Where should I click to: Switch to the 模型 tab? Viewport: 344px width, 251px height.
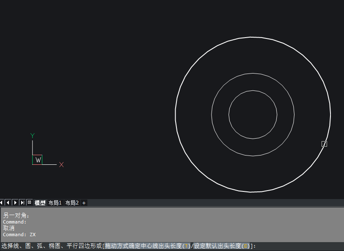click(40, 203)
